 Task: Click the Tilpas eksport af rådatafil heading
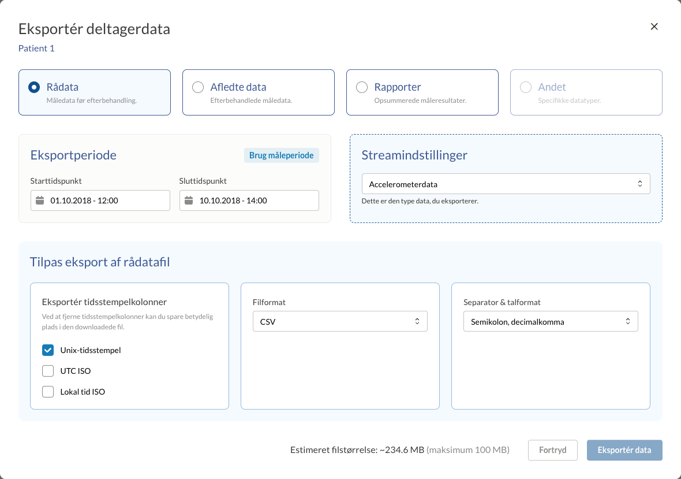(x=100, y=262)
